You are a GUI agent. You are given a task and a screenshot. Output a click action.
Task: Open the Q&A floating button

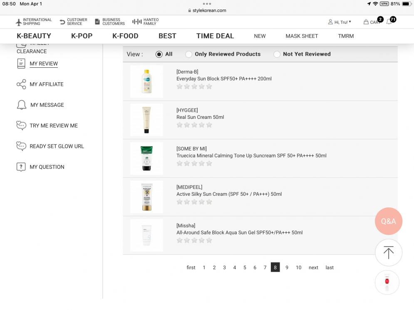tap(388, 221)
